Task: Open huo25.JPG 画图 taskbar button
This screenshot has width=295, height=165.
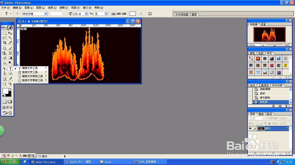Action: tap(81, 162)
